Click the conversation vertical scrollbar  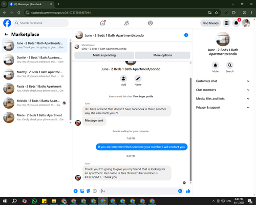[x=190, y=129]
